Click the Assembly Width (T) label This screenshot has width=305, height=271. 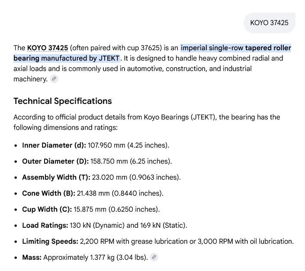[x=56, y=177]
